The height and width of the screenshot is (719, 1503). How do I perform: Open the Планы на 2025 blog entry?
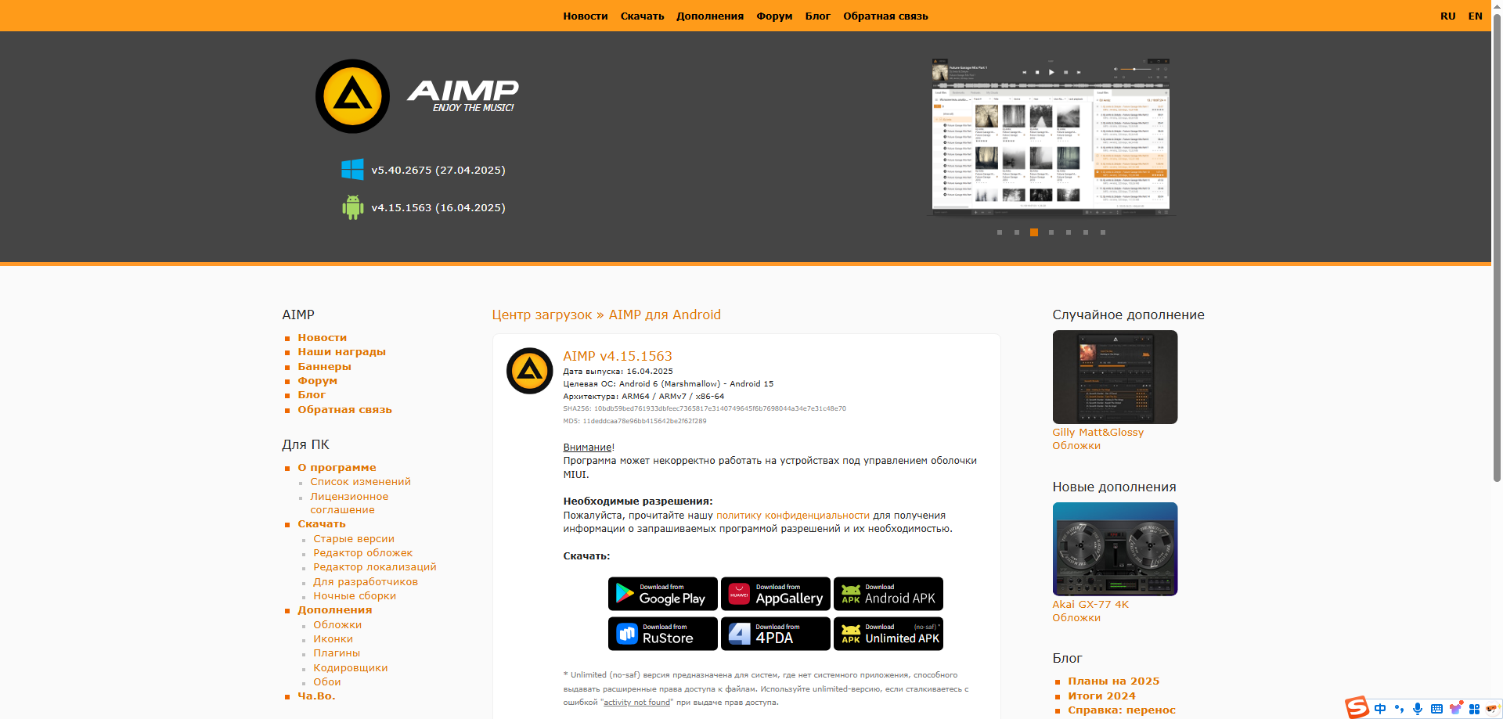[1114, 681]
